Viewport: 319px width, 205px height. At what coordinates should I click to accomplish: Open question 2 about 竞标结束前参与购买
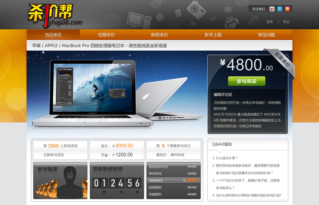(x=246, y=169)
